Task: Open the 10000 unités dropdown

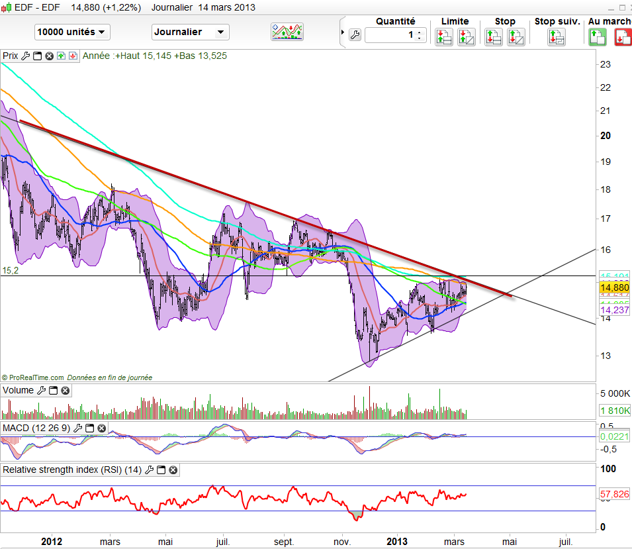Action: click(x=72, y=32)
